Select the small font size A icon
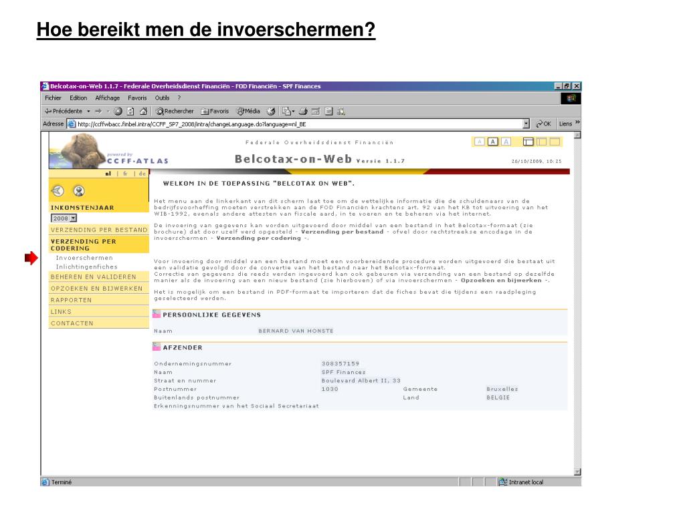Viewport: 685px width, 513px height. point(479,142)
